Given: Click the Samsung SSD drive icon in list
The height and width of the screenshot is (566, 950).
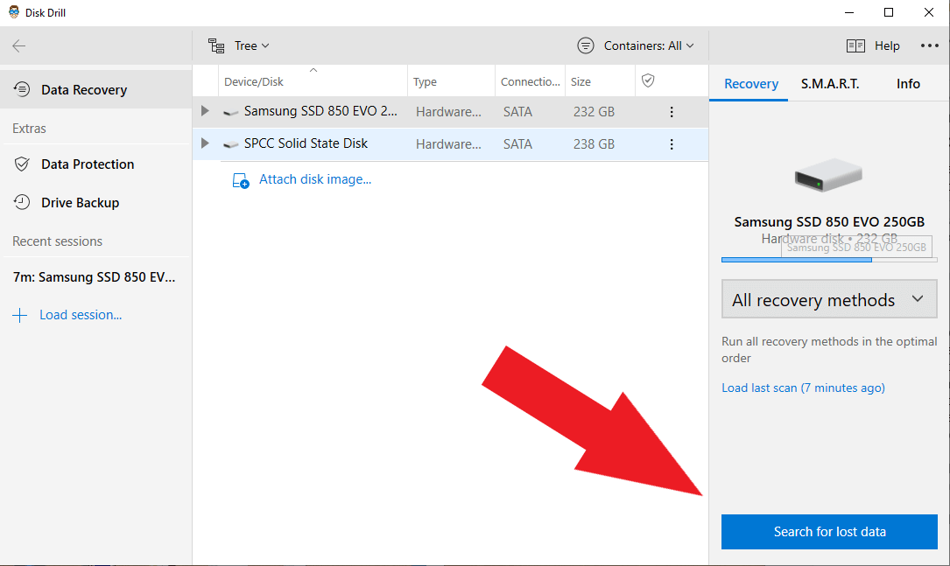Looking at the screenshot, I should pos(230,113).
